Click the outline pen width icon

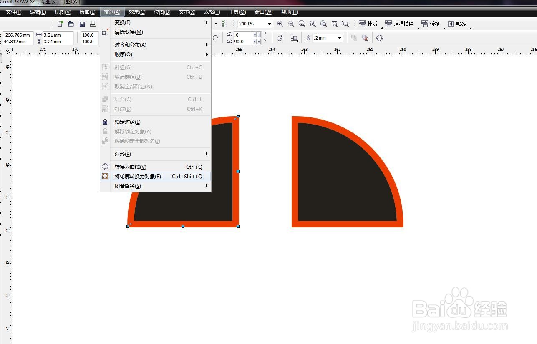[x=308, y=38]
